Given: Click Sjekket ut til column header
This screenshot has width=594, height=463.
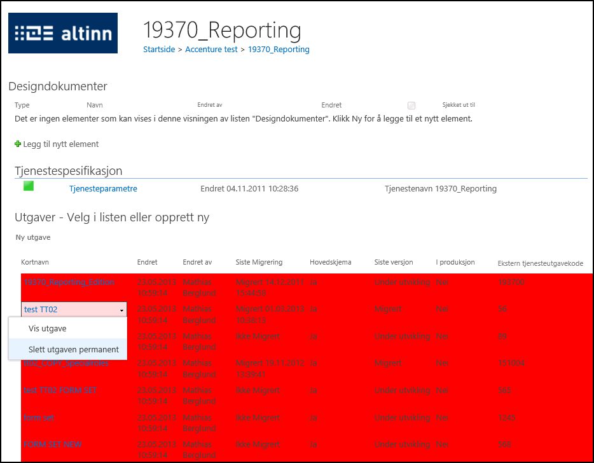Looking at the screenshot, I should [459, 105].
